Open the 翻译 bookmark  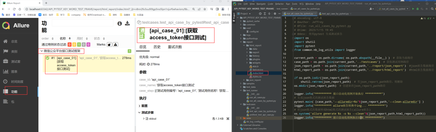click(6, 15)
